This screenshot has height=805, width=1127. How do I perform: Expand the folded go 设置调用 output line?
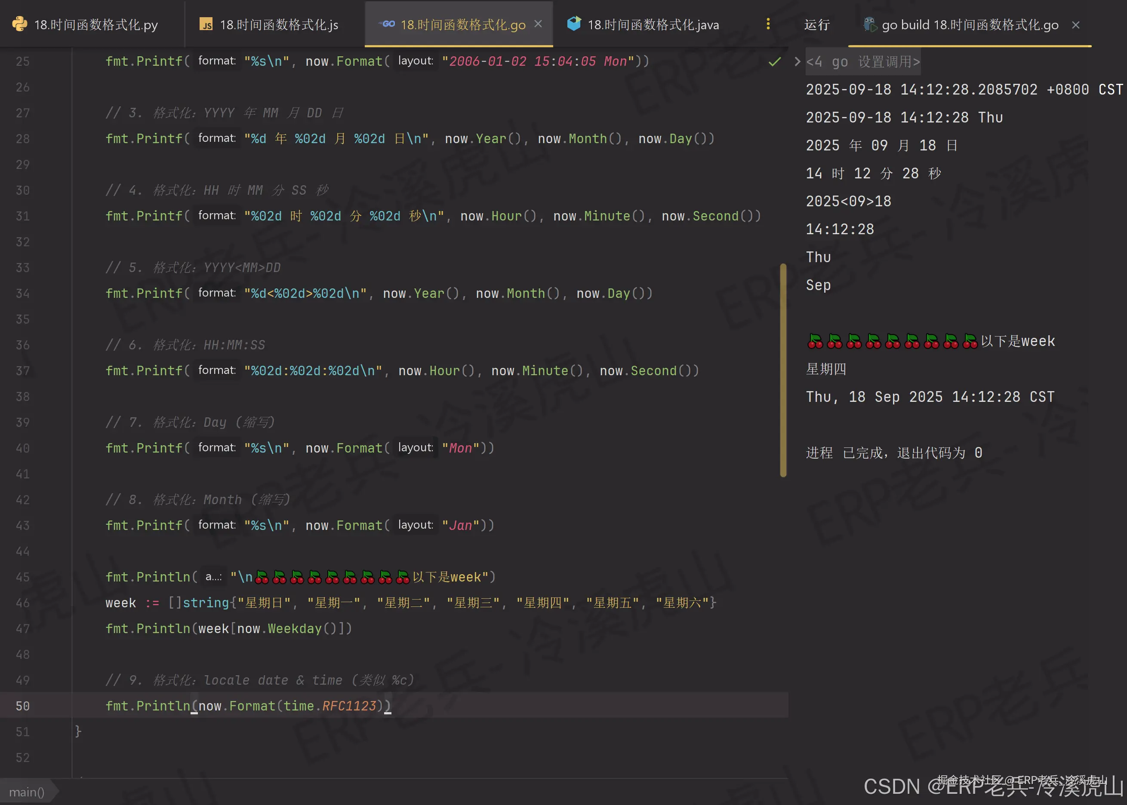point(863,61)
